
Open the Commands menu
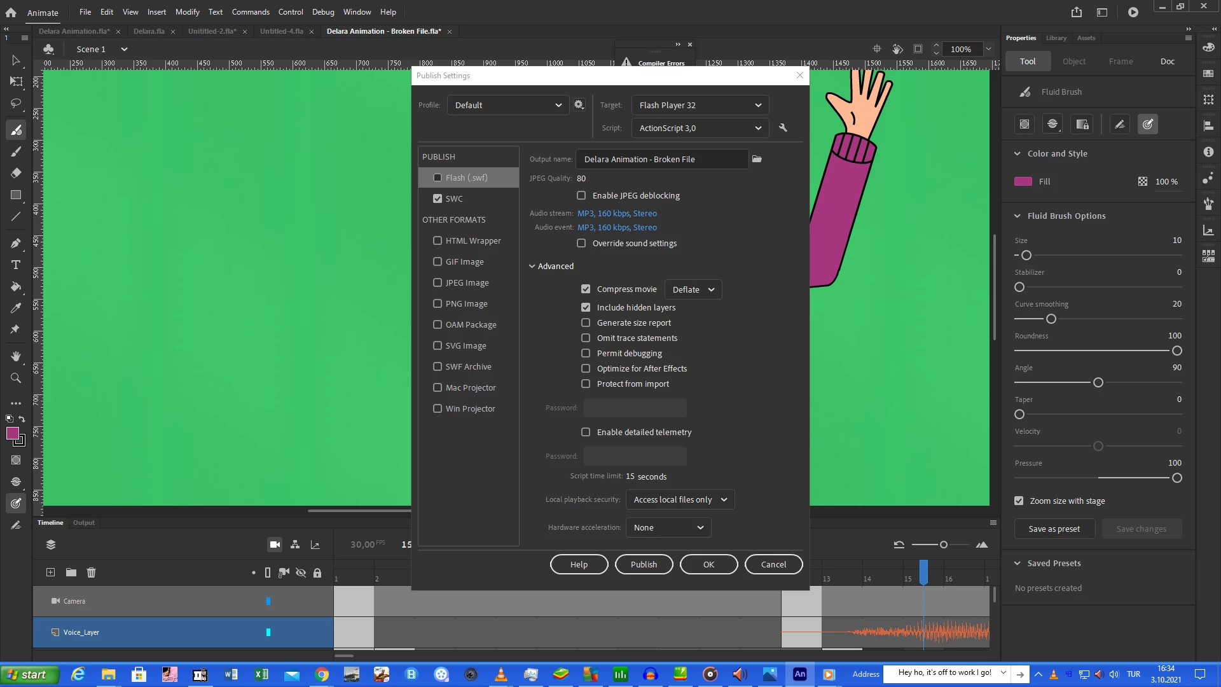251,11
